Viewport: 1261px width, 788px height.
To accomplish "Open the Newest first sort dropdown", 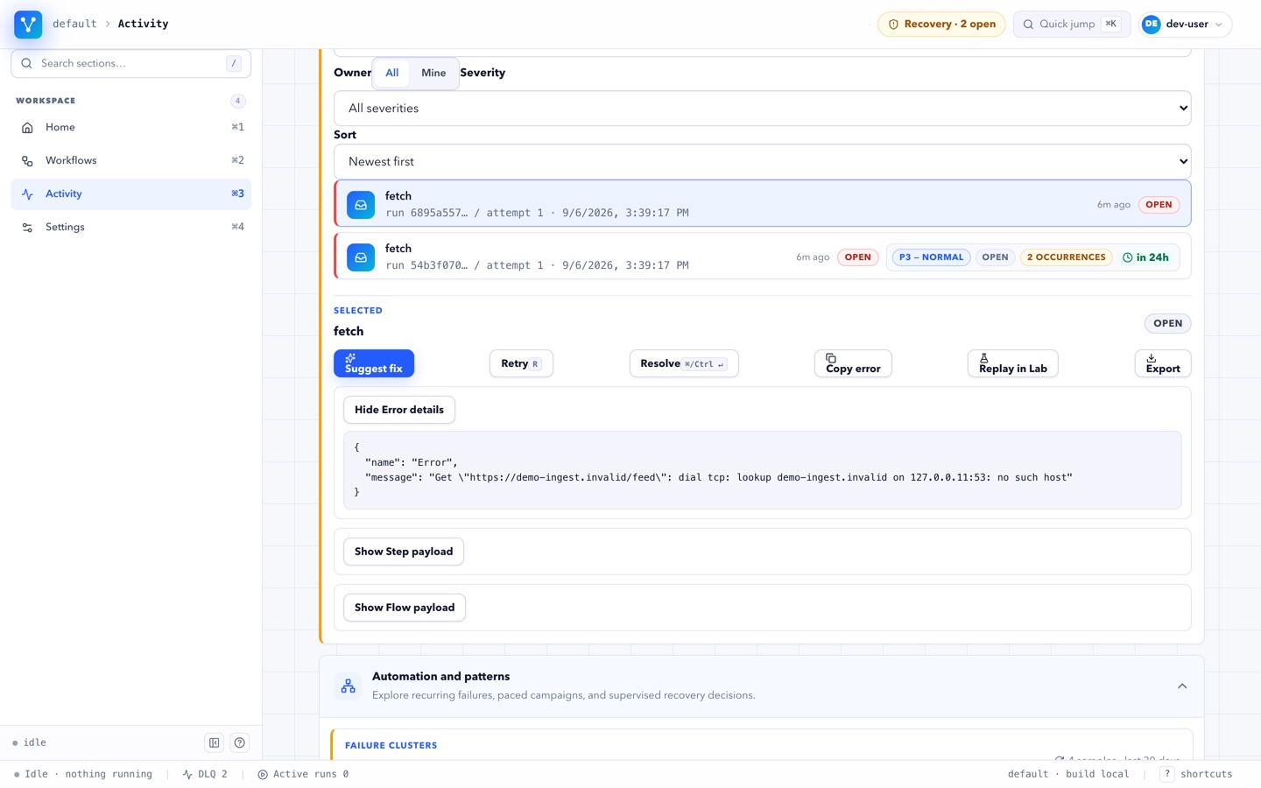I will [762, 161].
